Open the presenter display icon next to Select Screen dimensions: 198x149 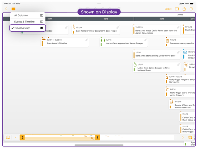tap(177, 9)
